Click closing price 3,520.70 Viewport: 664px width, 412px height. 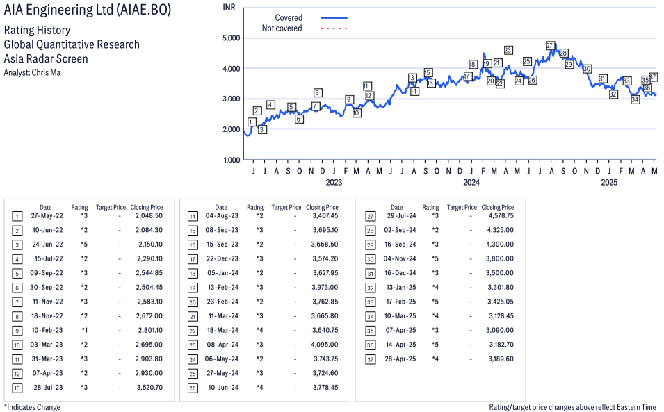coord(149,388)
